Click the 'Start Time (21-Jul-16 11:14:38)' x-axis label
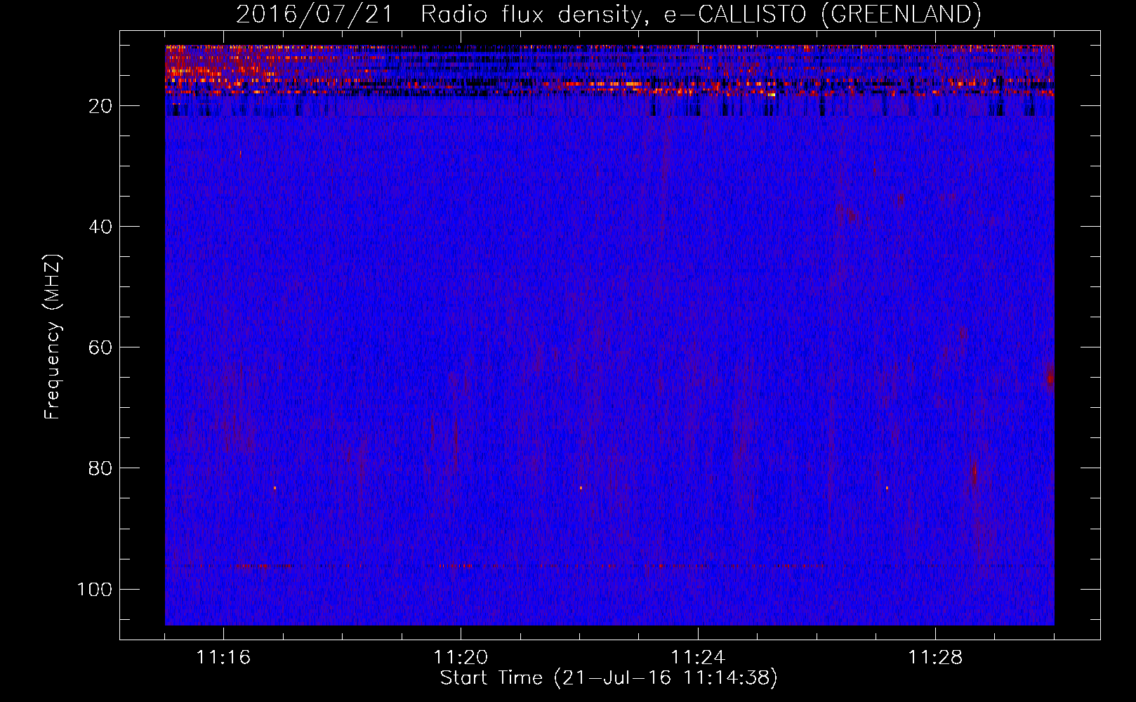 click(x=609, y=678)
